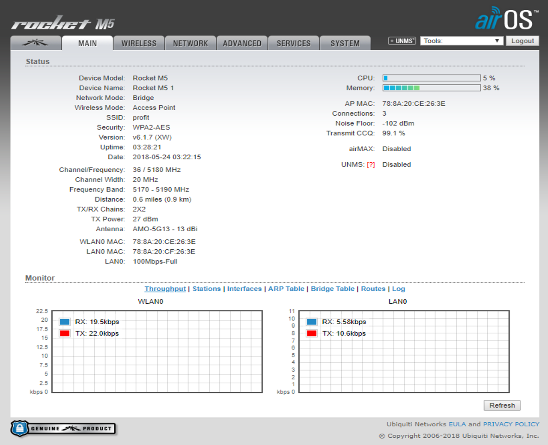Open the Tools dropdown
Viewport: 548px width, 445px height.
tap(461, 41)
